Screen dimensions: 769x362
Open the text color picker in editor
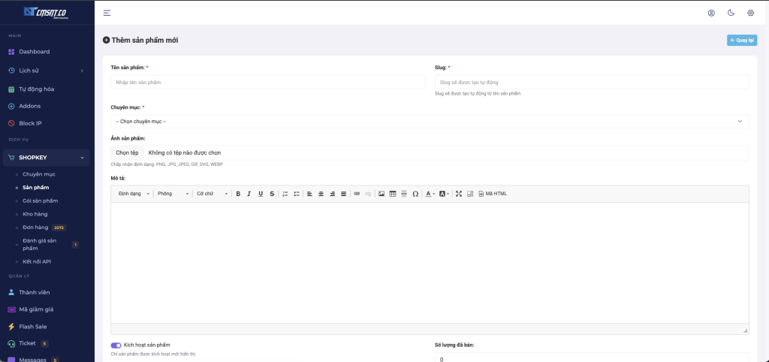click(x=430, y=194)
